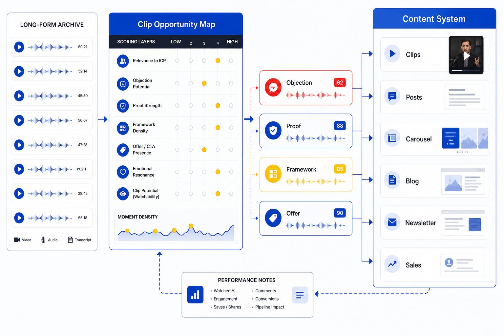Click the Content System header

[434, 19]
